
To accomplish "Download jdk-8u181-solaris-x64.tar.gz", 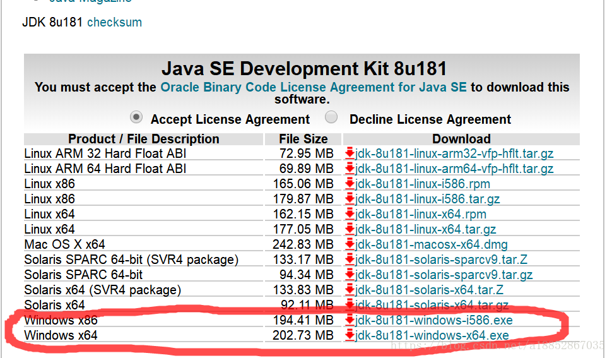I will point(432,305).
